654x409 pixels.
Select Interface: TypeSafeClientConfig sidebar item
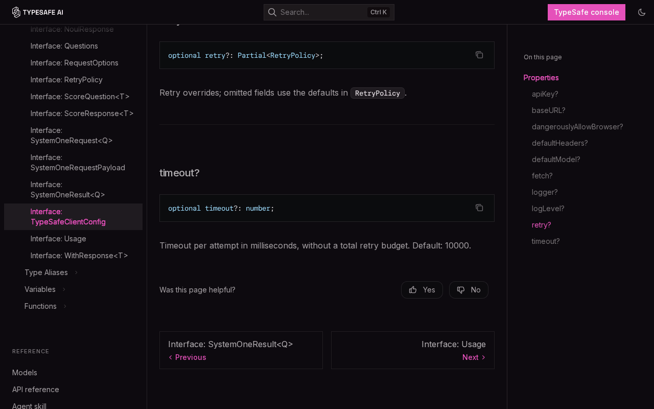73,217
